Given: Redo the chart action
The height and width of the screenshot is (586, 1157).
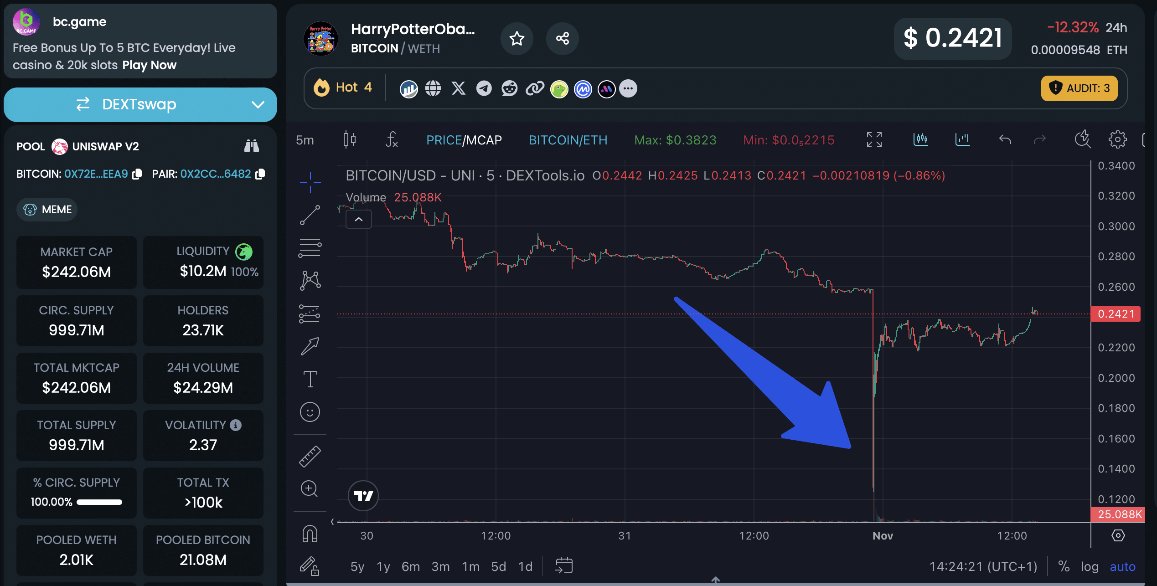Looking at the screenshot, I should 1039,139.
